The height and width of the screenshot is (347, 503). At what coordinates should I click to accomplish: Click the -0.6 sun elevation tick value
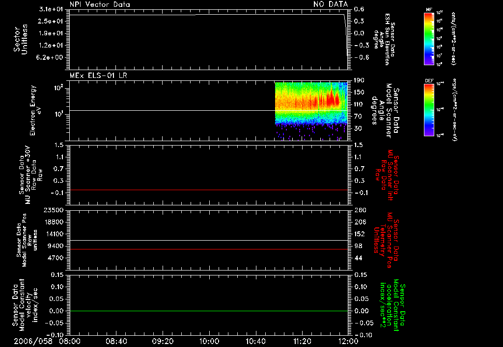click(x=362, y=57)
